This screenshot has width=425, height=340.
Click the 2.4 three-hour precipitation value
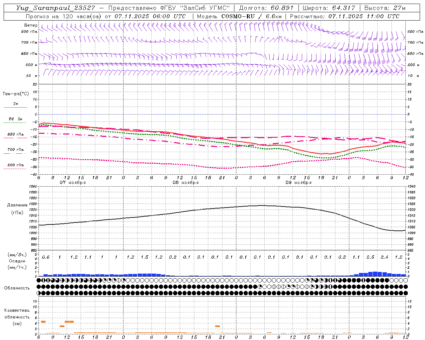click(x=384, y=257)
